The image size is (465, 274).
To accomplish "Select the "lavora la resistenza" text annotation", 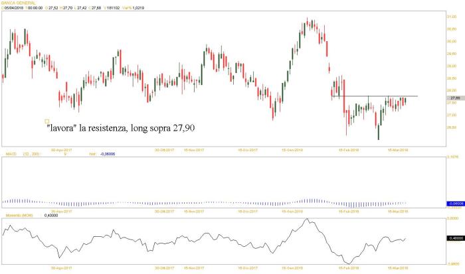I will tap(122, 127).
